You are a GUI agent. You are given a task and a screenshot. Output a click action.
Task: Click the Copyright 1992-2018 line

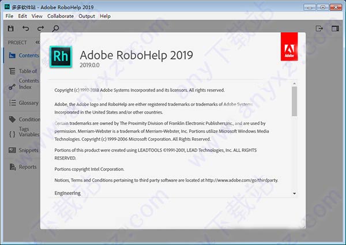click(x=140, y=90)
